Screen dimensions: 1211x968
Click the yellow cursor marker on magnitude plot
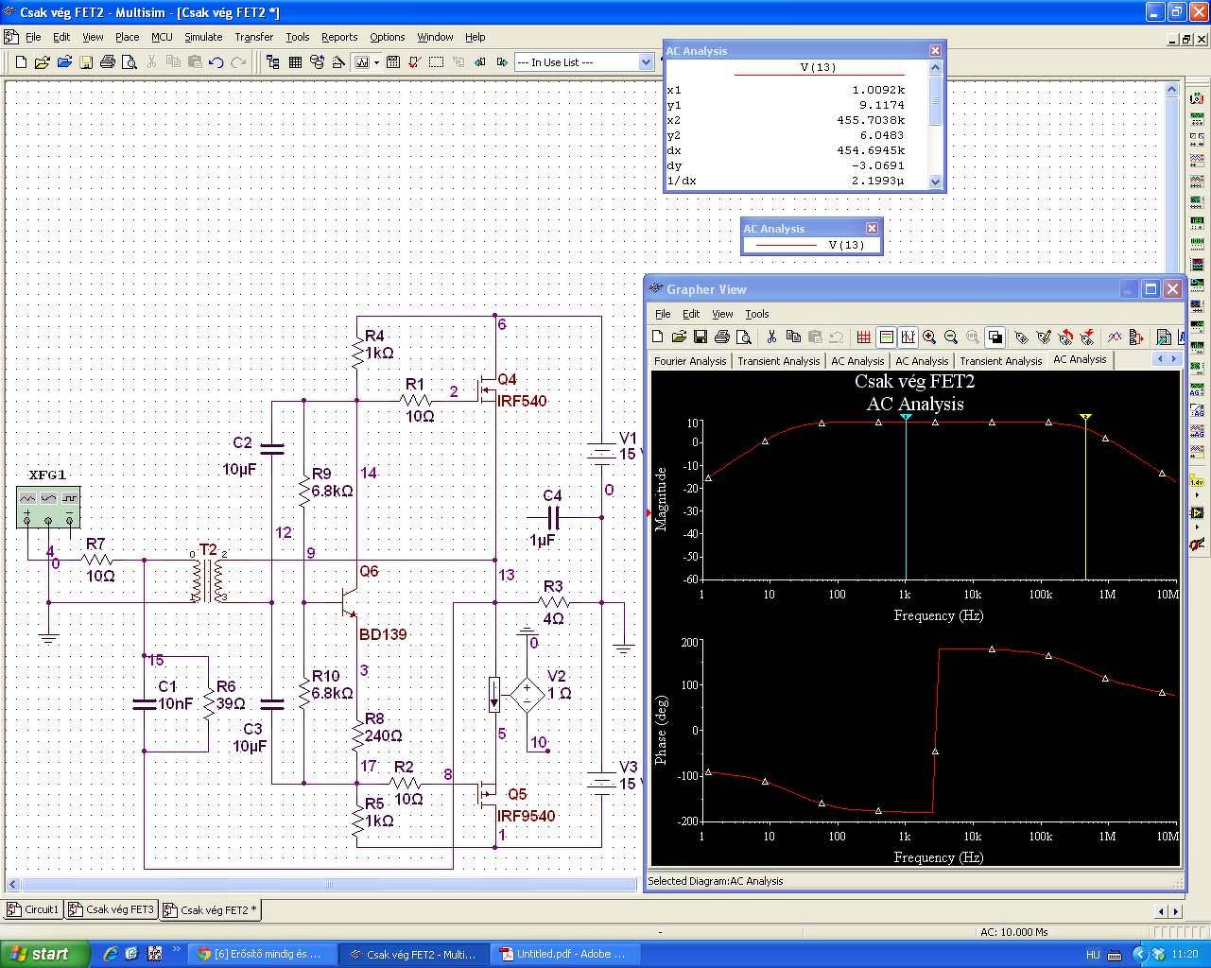(x=1085, y=417)
